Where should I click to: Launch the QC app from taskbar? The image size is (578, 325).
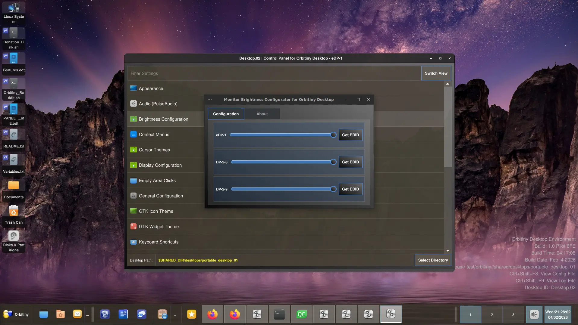click(301, 314)
